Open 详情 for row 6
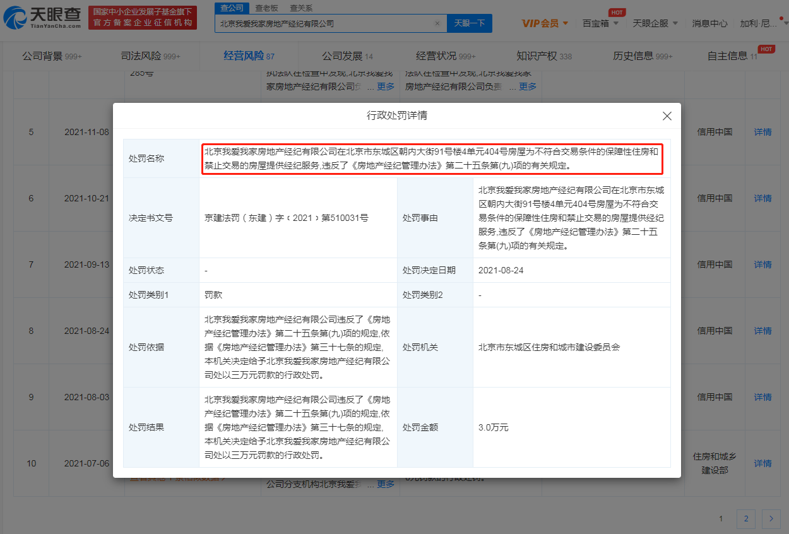Screen dimensions: 789x534 [x=762, y=198]
